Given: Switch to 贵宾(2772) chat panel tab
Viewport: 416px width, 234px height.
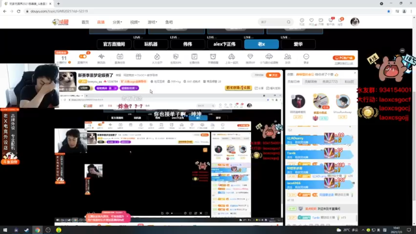Looking at the screenshot, I should (330, 82).
